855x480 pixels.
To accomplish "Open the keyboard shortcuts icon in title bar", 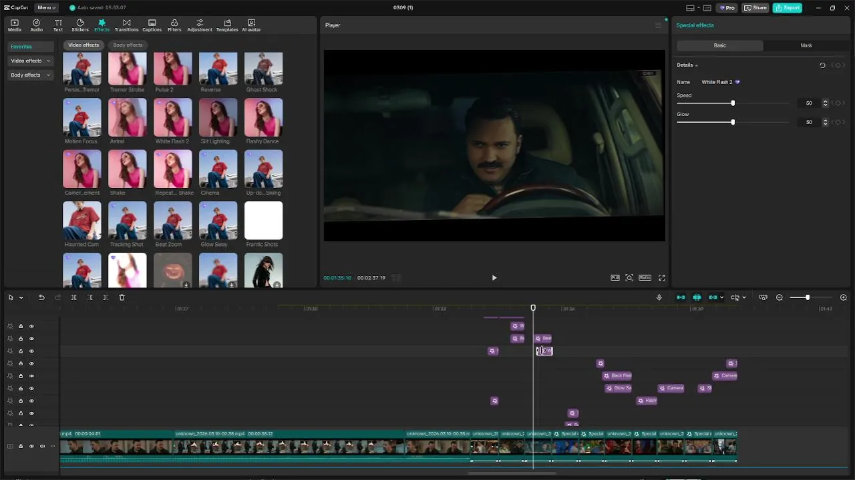I will click(707, 8).
